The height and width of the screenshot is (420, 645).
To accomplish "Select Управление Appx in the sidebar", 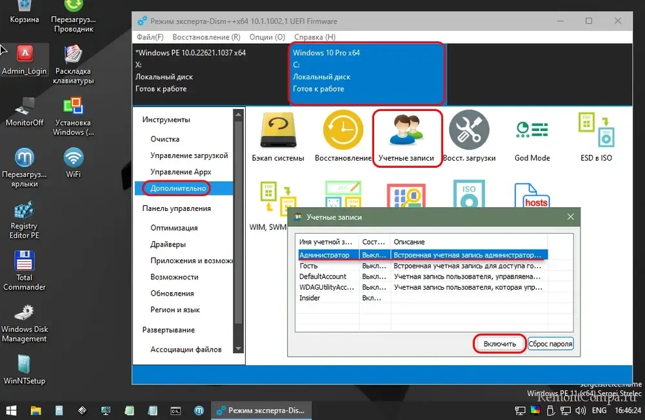I will tap(181, 172).
